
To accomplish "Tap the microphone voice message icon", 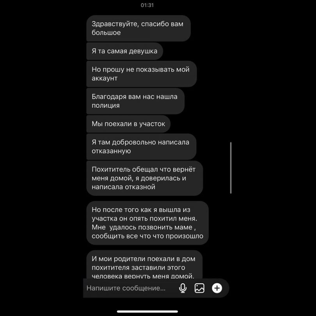I will click(183, 288).
